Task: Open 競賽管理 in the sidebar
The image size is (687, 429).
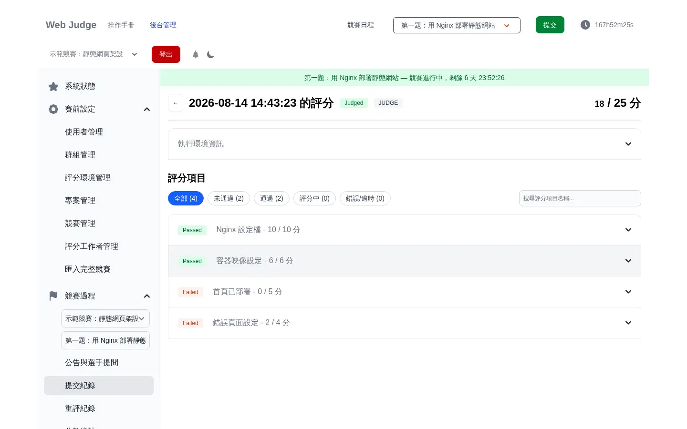Action: point(99,224)
